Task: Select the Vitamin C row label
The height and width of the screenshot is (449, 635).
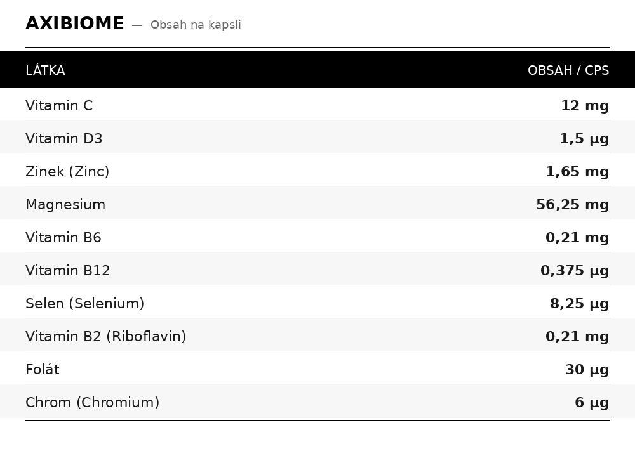Action: (x=59, y=106)
